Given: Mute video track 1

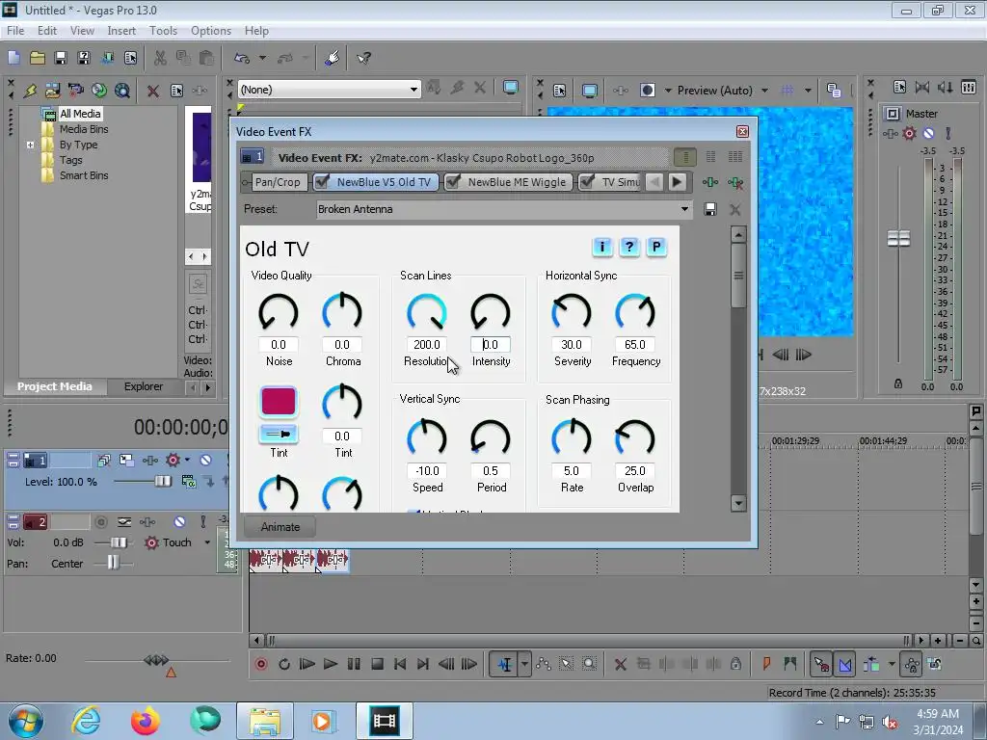Looking at the screenshot, I should click(x=205, y=460).
